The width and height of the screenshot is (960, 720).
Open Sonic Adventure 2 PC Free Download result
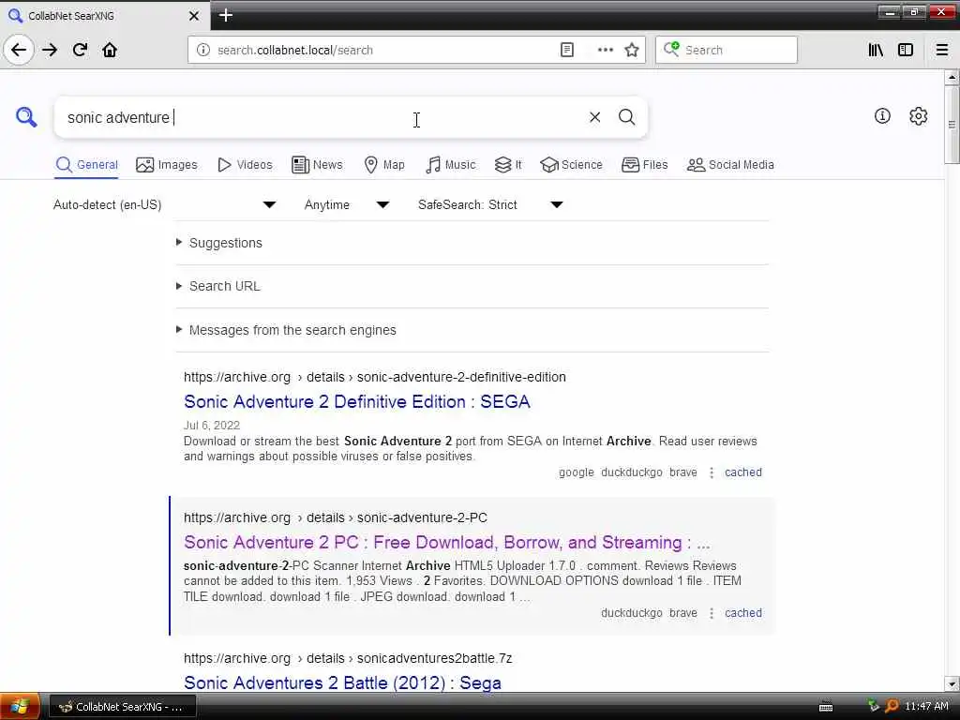[x=447, y=543]
